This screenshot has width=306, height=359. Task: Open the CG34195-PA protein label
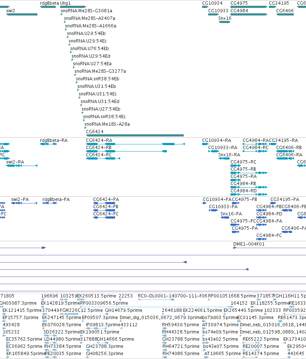285,199
